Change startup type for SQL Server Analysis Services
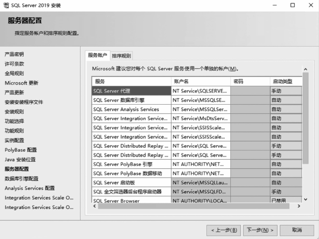The width and height of the screenshot is (319, 239). pos(286,109)
